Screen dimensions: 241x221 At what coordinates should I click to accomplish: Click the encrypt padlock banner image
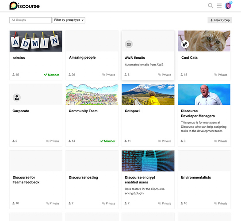point(148,161)
